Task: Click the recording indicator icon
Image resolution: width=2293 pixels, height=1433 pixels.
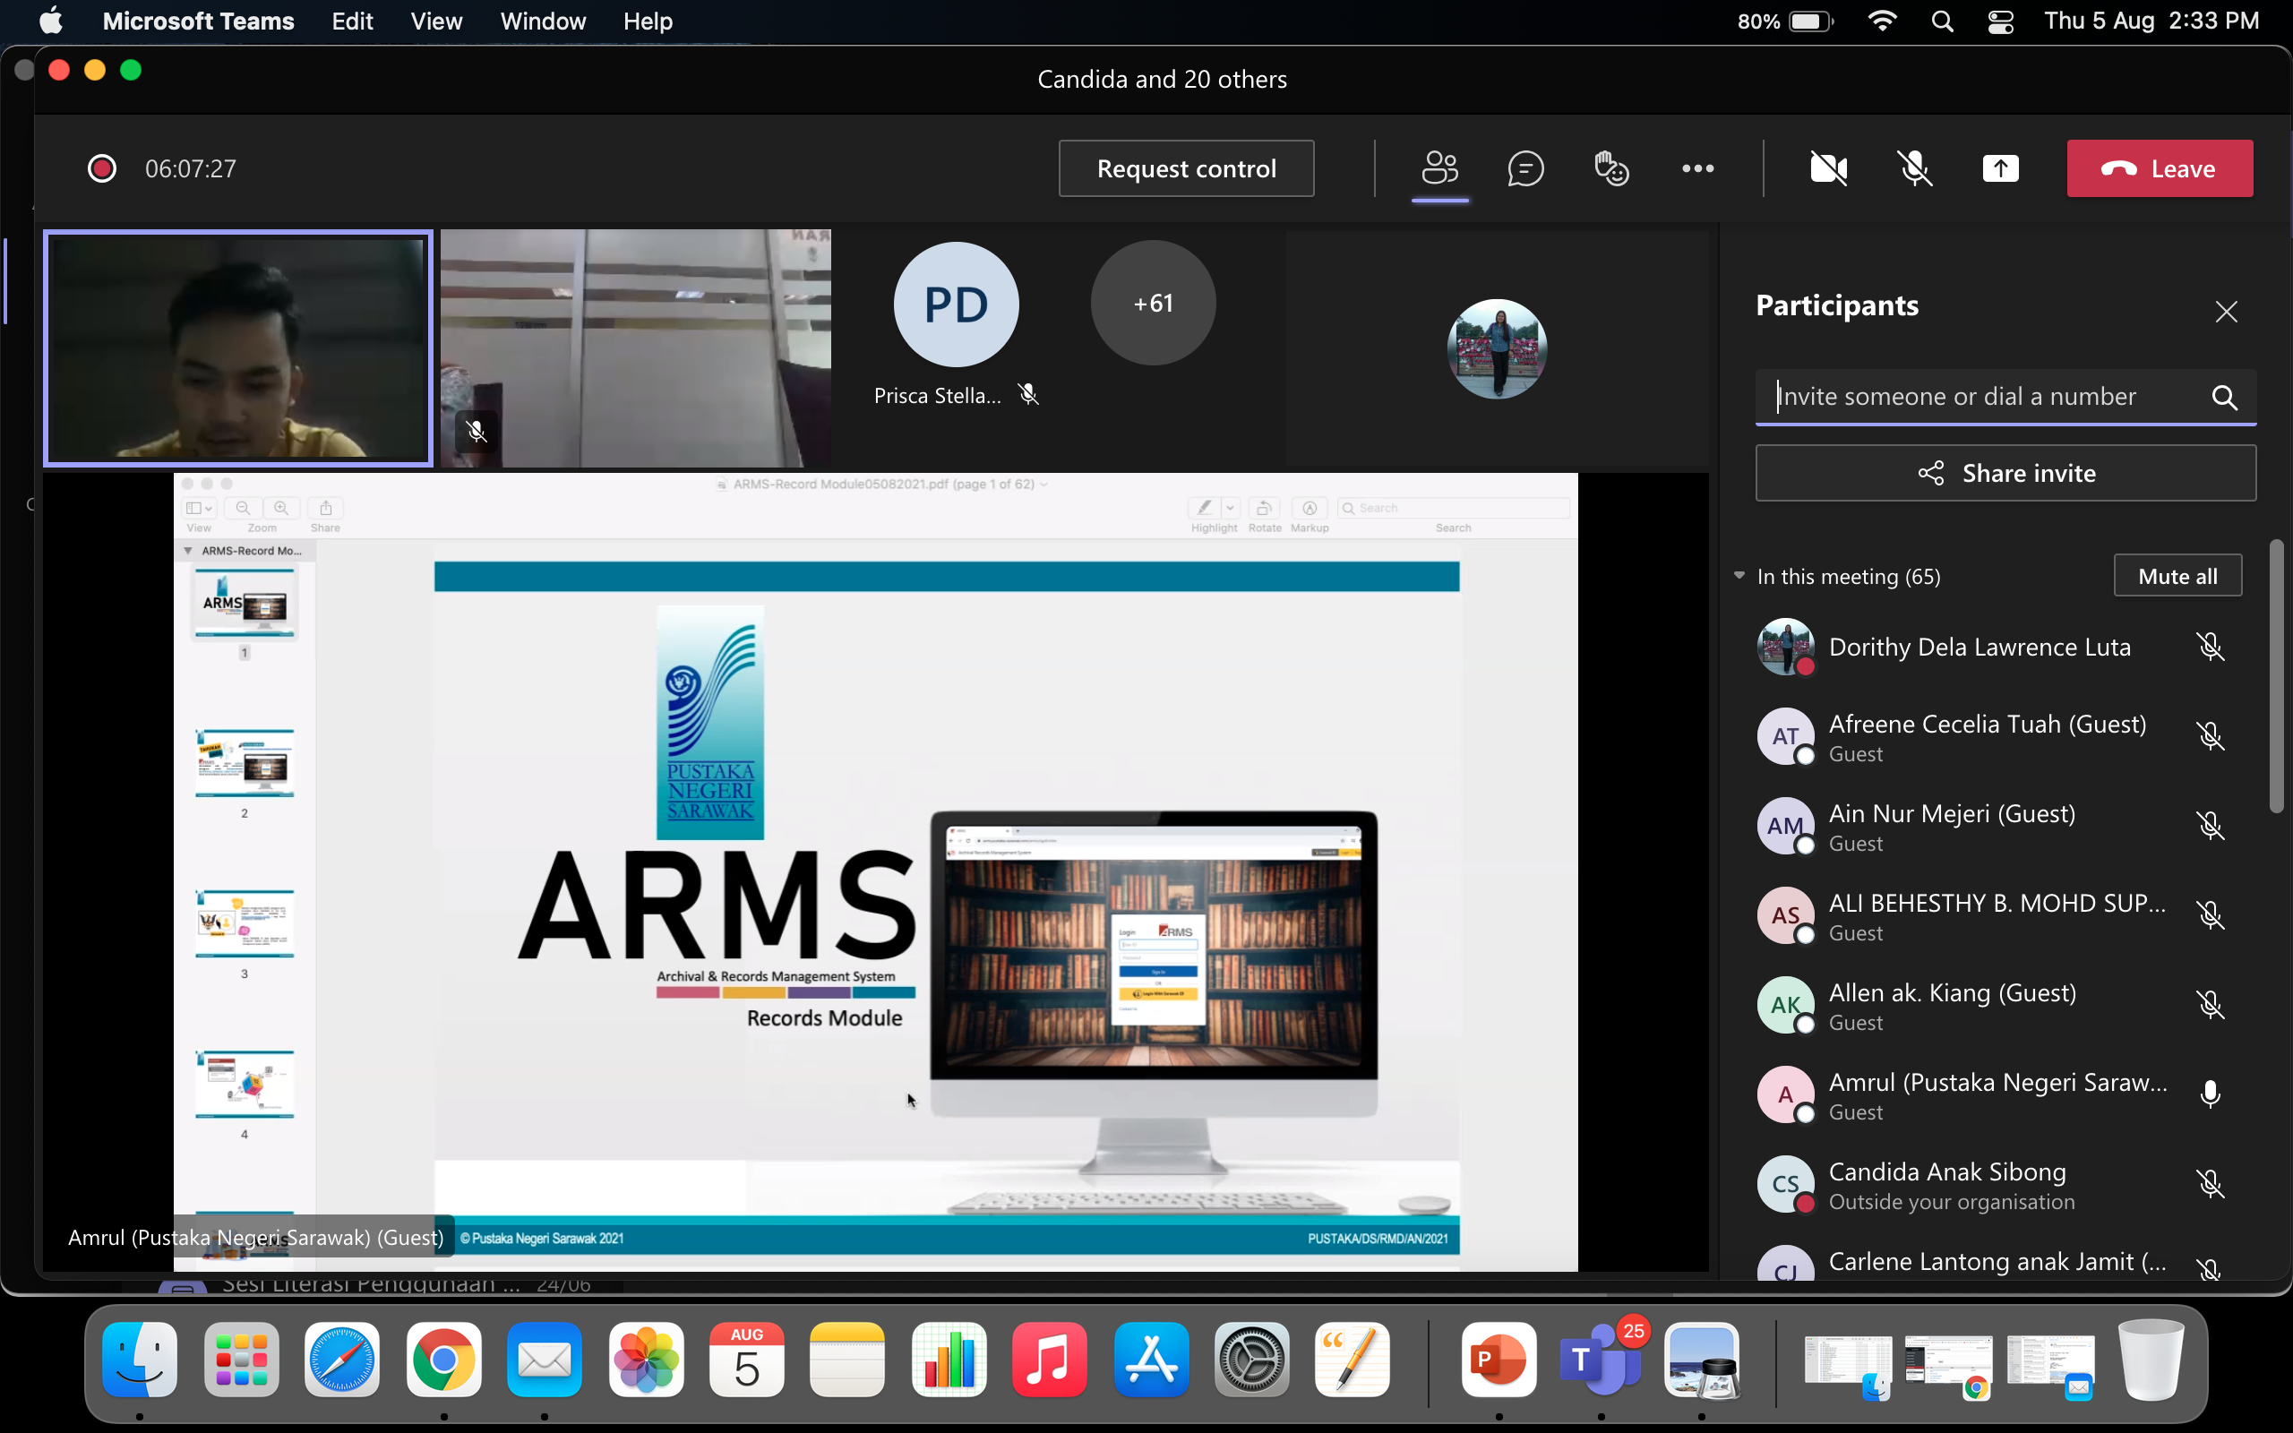Action: [101, 168]
